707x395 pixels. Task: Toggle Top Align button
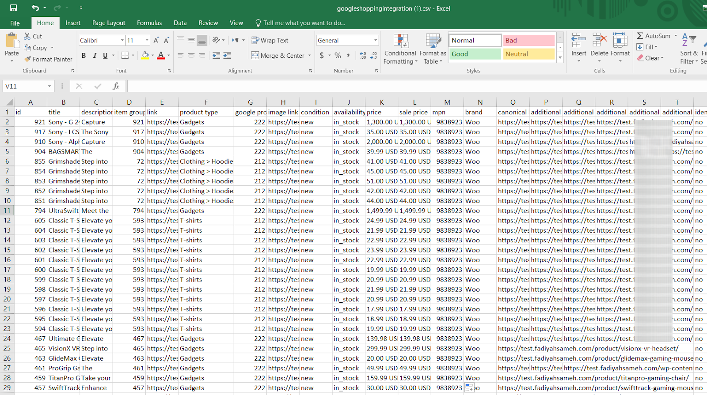(181, 40)
